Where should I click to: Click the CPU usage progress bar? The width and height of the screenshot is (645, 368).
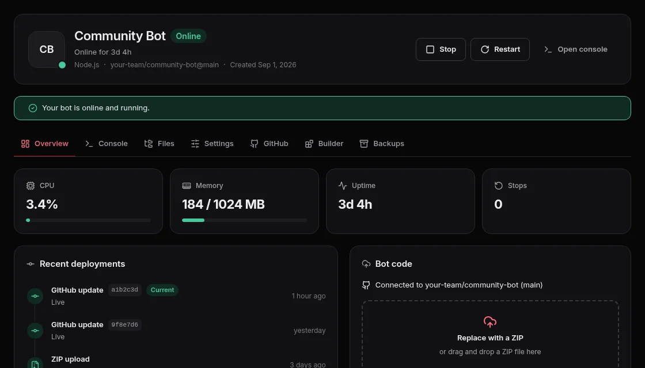tap(89, 220)
